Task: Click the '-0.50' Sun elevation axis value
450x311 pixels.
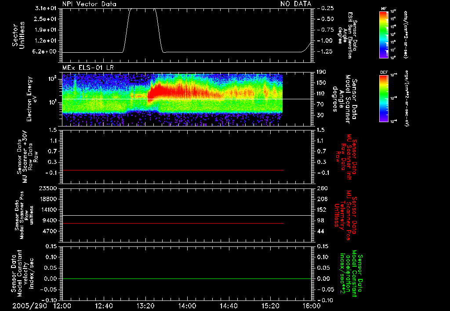Action: click(326, 19)
